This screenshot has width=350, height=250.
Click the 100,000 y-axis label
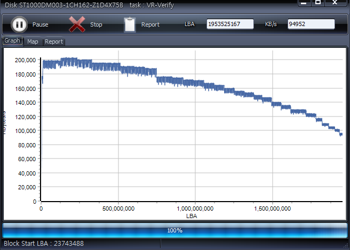coord(25,131)
